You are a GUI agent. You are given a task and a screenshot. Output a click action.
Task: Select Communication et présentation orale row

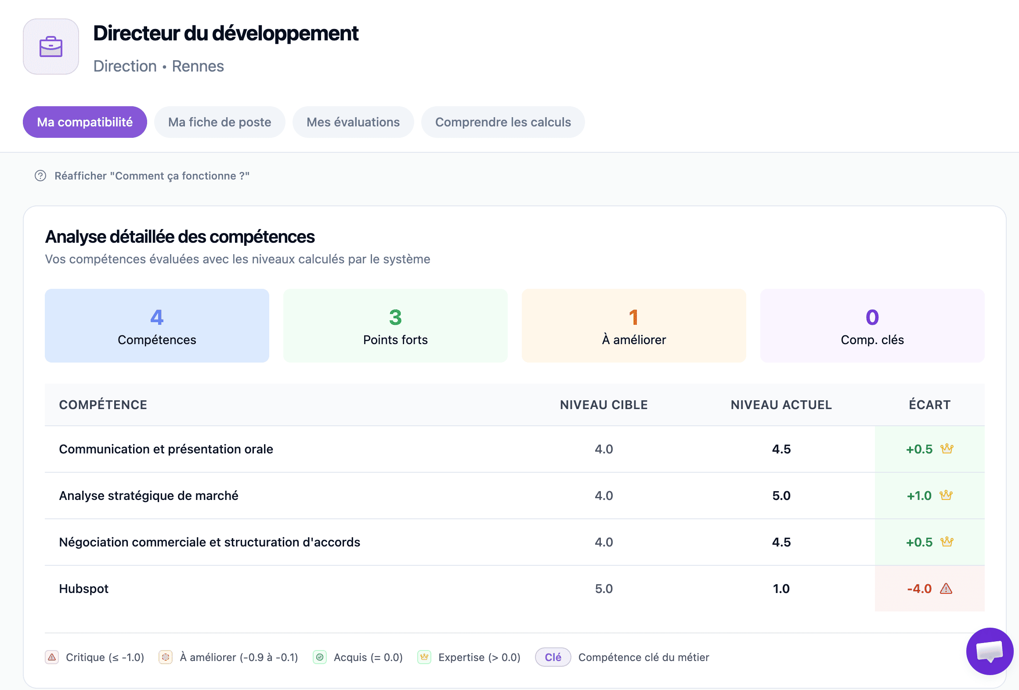click(515, 449)
